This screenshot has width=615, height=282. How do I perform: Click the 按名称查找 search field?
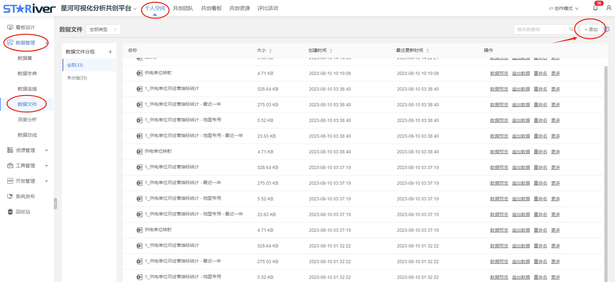542,29
